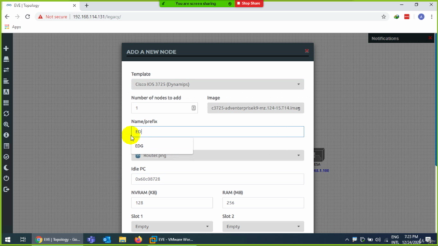Open the Slot 2 Empty dropdown
The image size is (438, 246).
point(263,226)
